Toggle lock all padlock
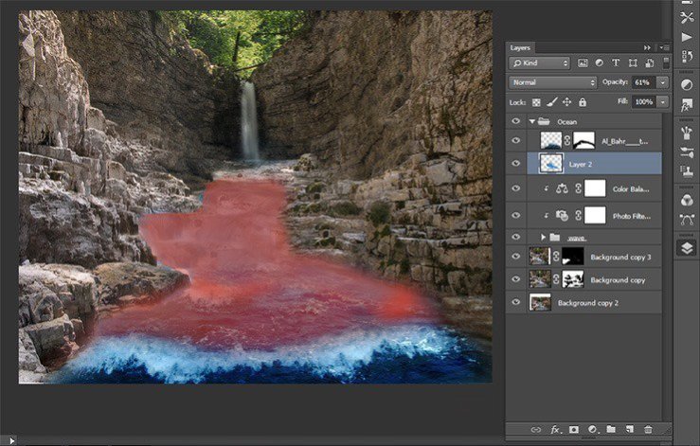 coord(583,102)
